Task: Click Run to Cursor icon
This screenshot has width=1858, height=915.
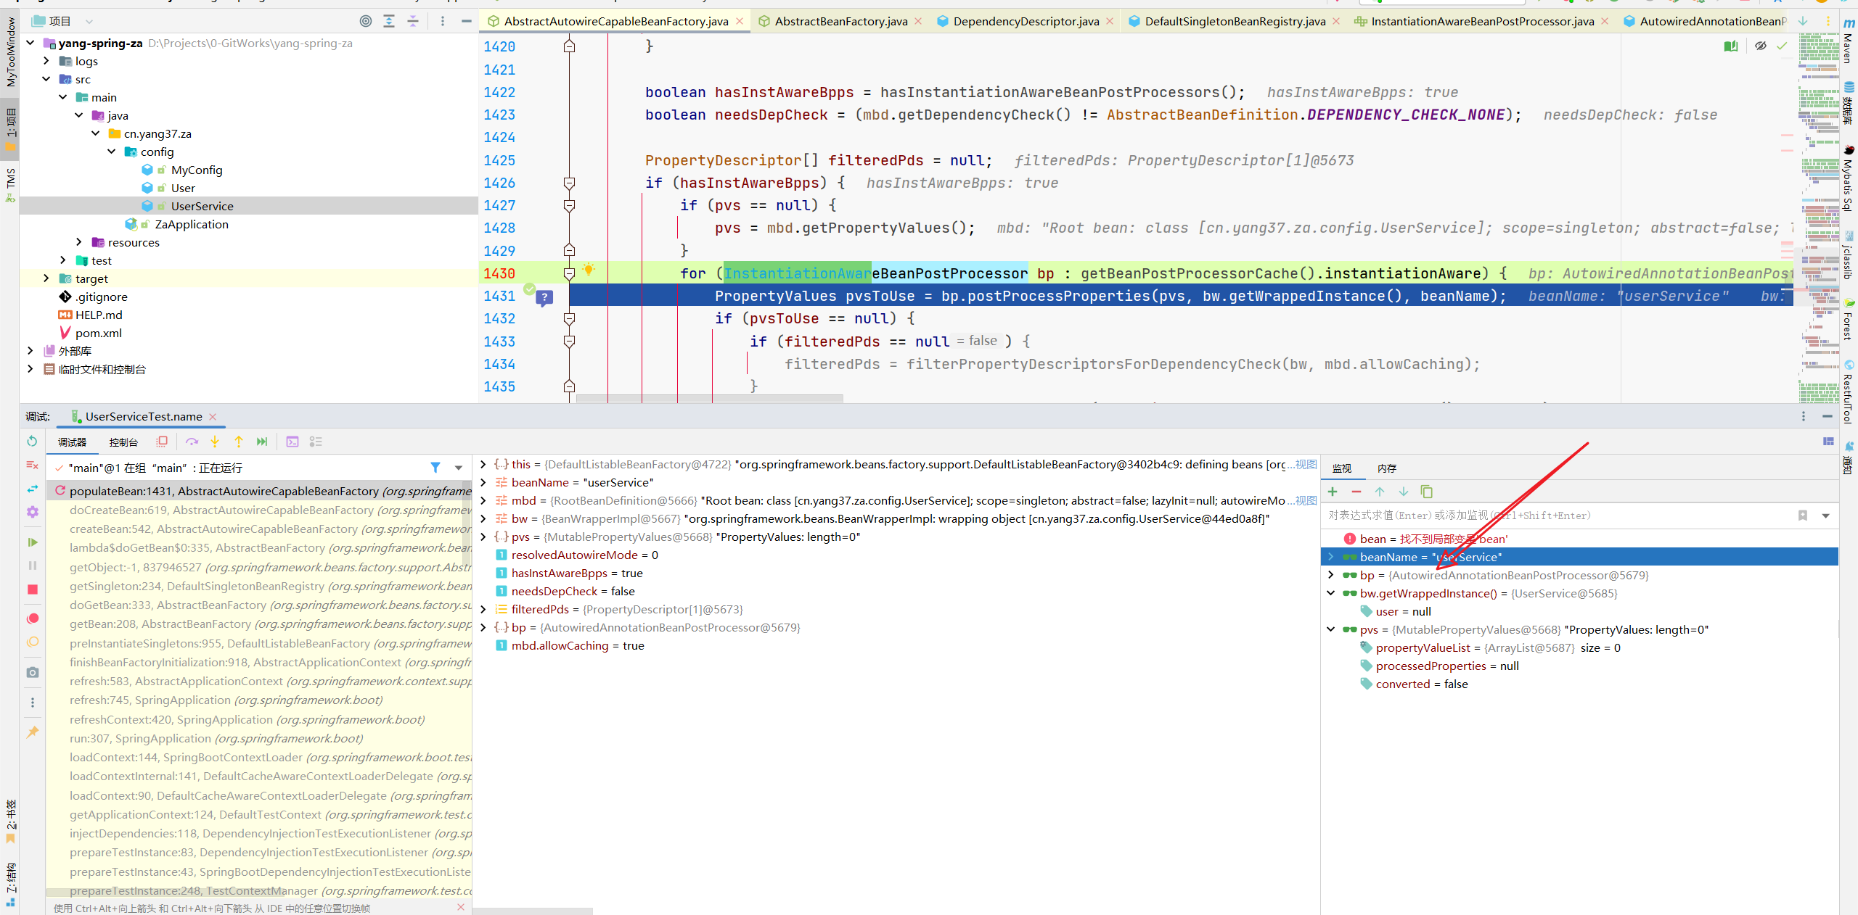Action: [x=262, y=442]
